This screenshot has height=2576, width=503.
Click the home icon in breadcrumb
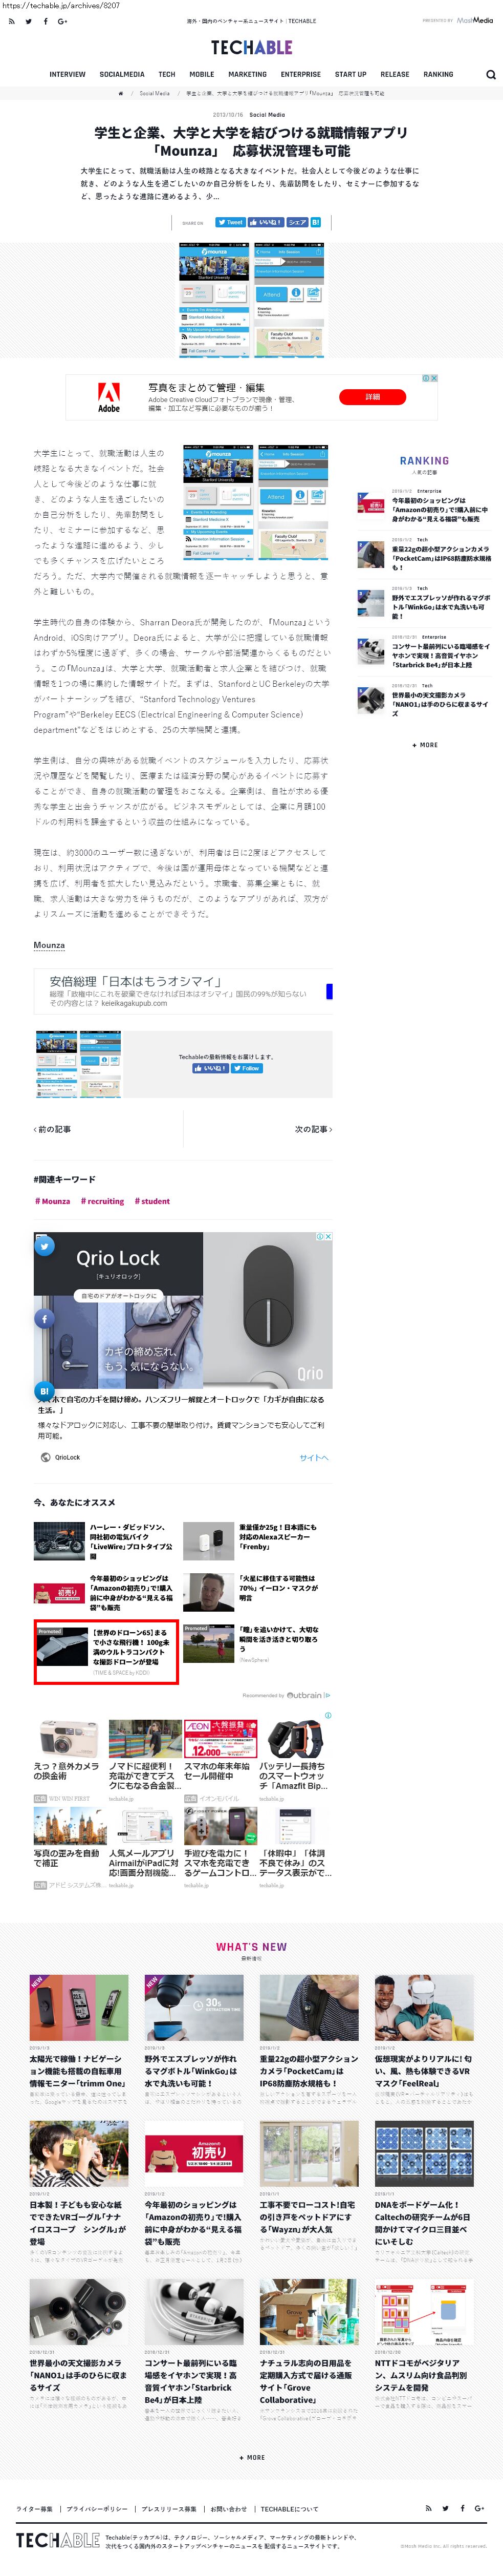[x=121, y=93]
